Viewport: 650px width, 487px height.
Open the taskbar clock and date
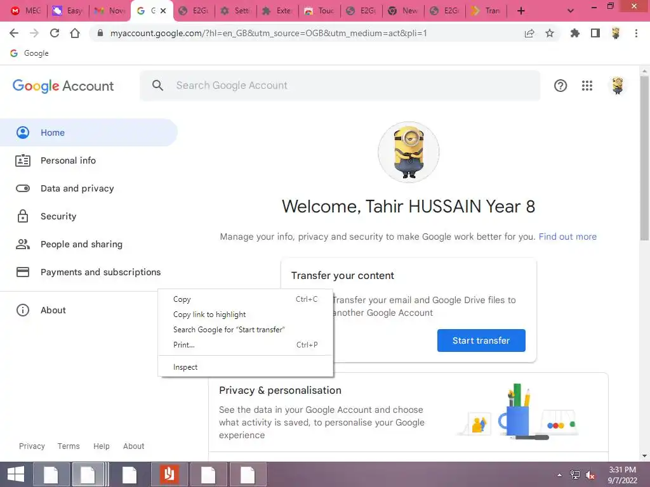622,475
